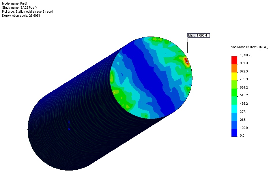The image size is (271, 176).
Task: Click the force direction arrow on the cylinder
Action: (69, 125)
